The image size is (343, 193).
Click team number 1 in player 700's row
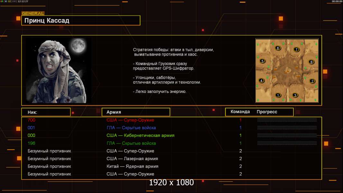[x=240, y=120]
